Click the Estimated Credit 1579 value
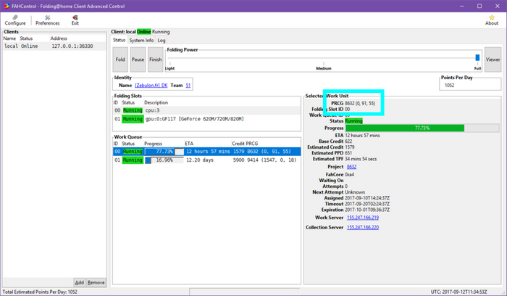507x296 pixels. pos(350,147)
